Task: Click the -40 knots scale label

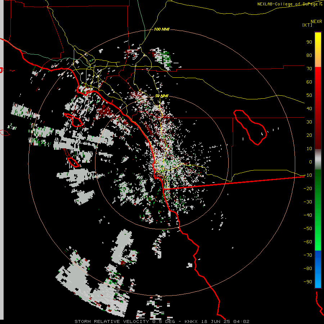Action: click(x=308, y=215)
